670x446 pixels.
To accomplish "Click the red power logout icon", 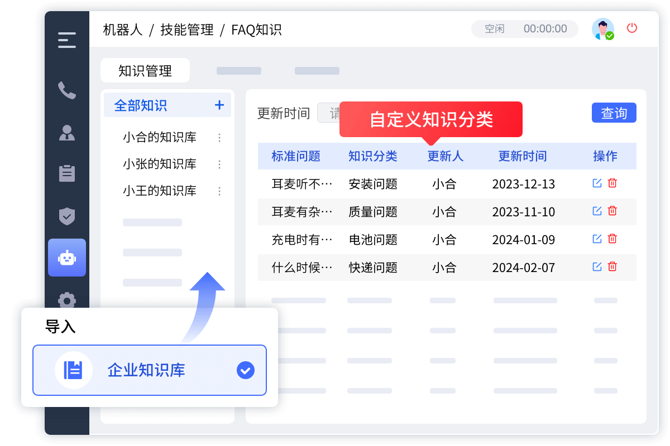I will [x=632, y=28].
